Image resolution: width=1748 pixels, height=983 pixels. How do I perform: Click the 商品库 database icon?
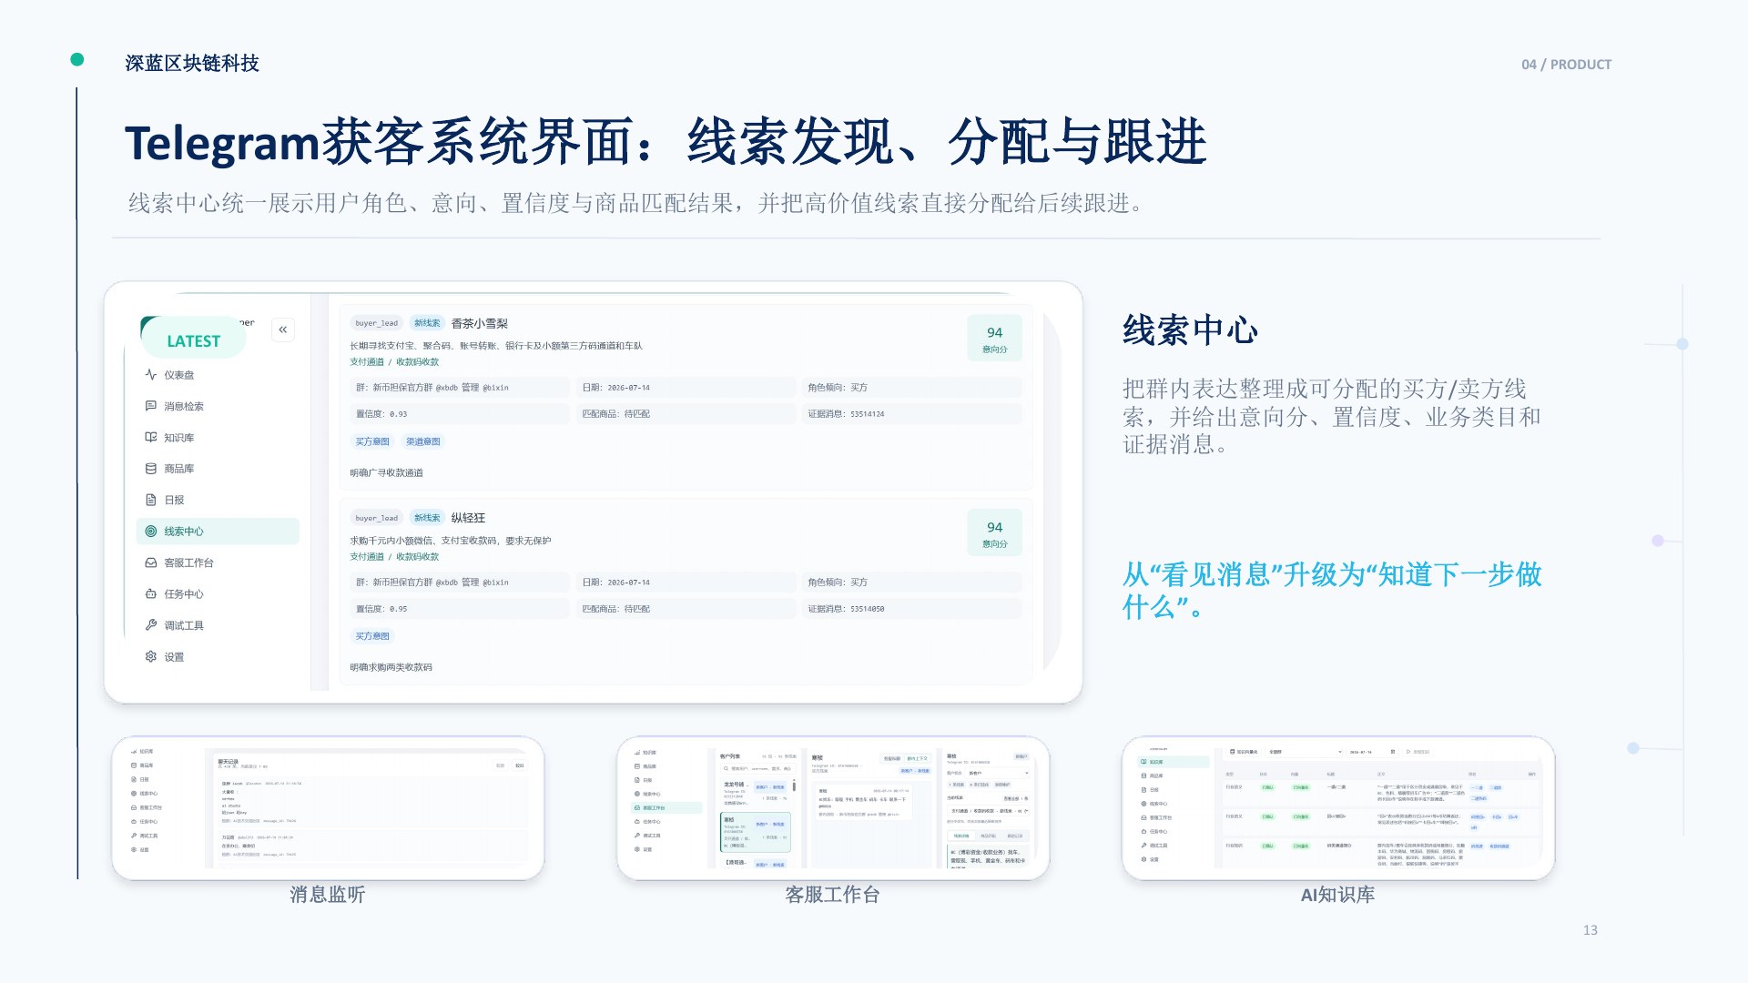(151, 469)
